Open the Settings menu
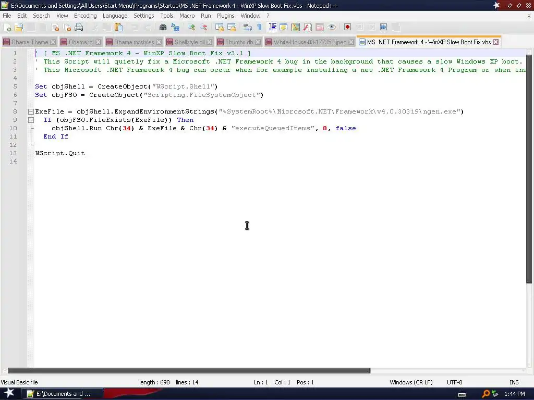 point(144,16)
